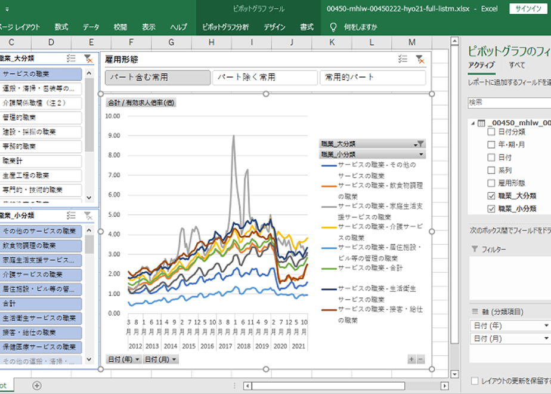
Task: Add a new sheet with plus icon
Action: (x=37, y=386)
